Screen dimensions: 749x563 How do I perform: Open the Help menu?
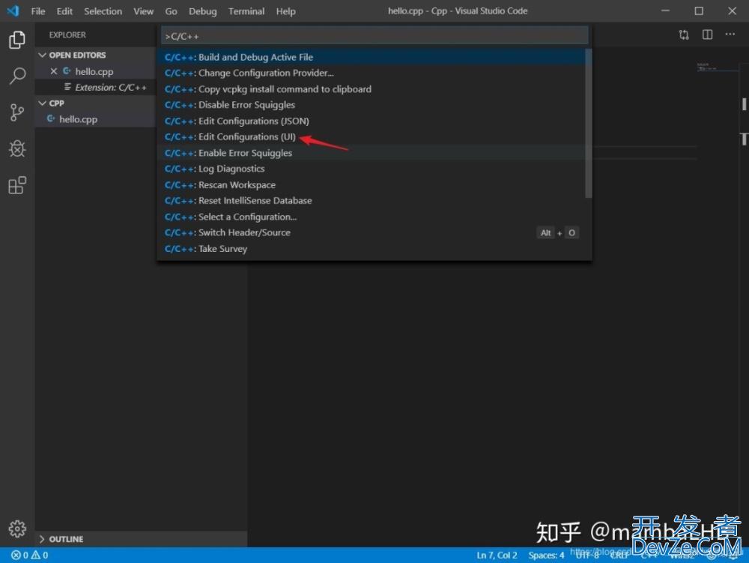(x=285, y=11)
